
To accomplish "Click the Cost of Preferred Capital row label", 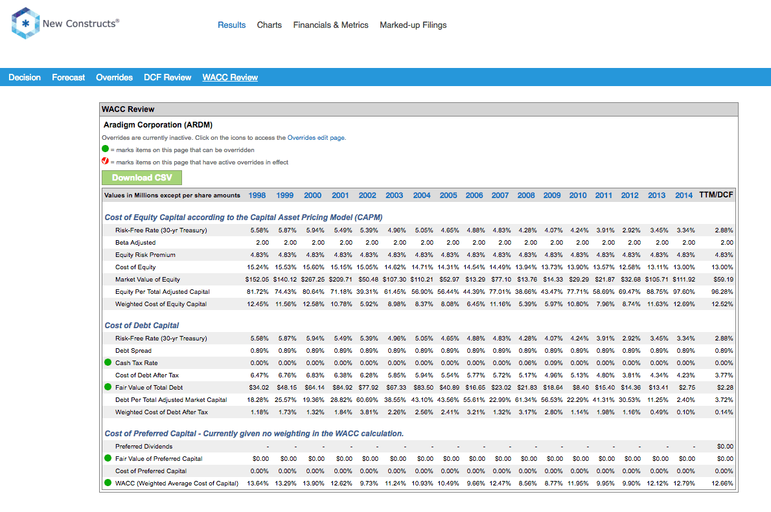I will click(x=151, y=471).
